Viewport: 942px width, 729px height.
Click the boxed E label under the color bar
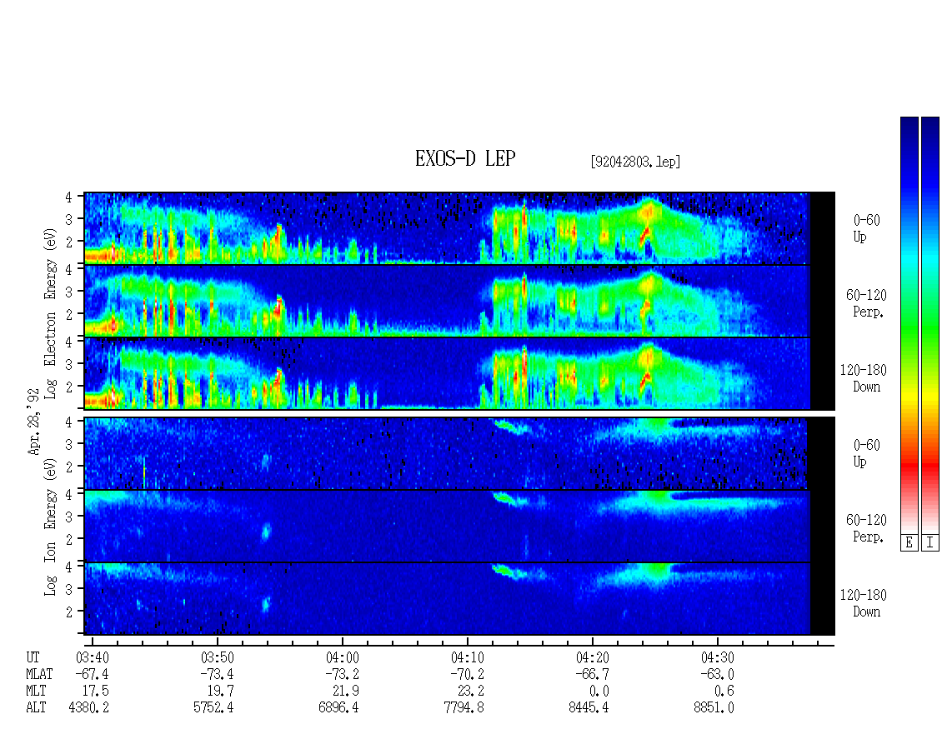coord(909,542)
